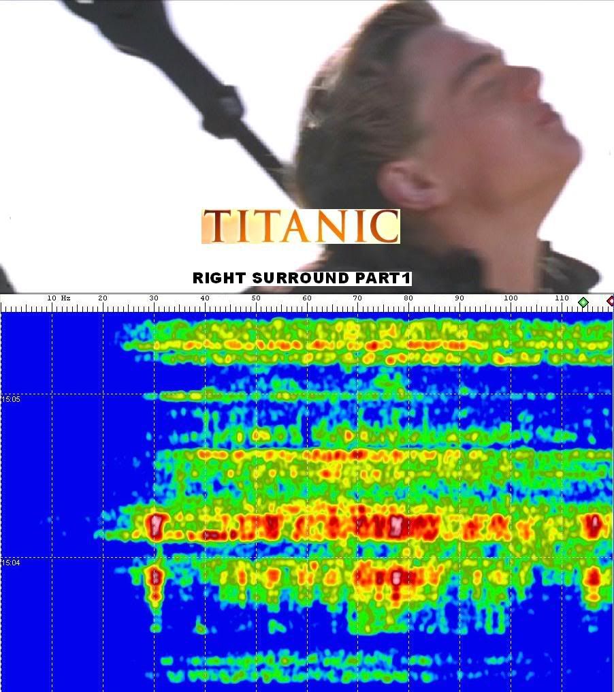
Task: Click the 60 Hz mark on the ruler
Action: 307,298
